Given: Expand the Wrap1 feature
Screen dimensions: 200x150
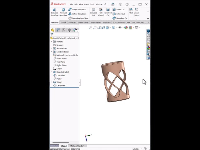Looking at the screenshot, I should point(51,82).
